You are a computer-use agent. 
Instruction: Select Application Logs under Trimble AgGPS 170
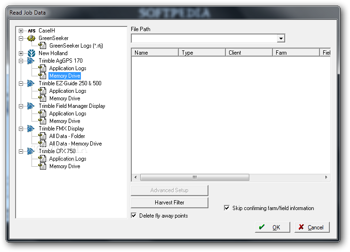coord(68,68)
